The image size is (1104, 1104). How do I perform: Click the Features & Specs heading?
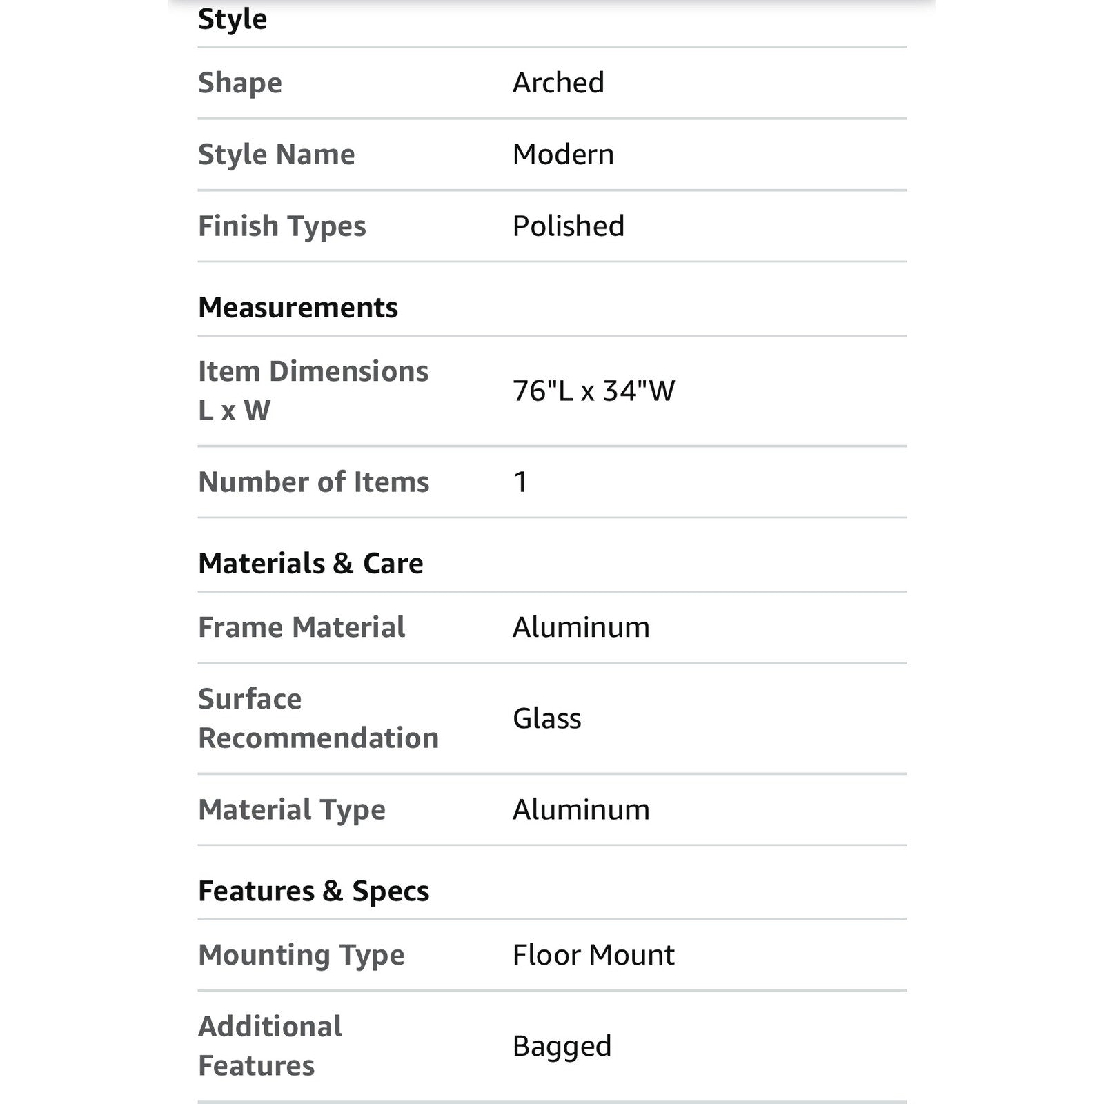[314, 891]
